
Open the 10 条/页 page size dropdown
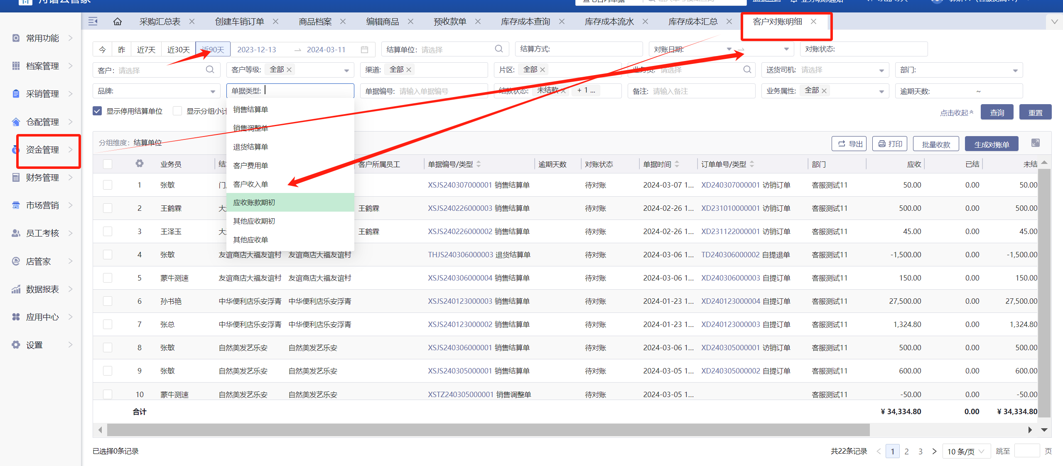pyautogui.click(x=965, y=451)
